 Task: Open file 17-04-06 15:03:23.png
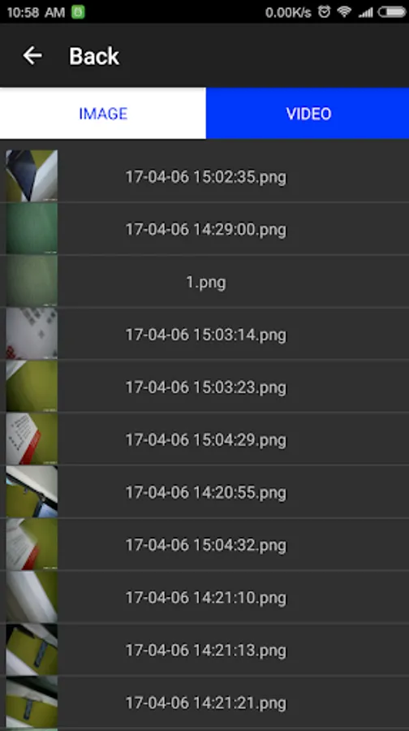204,387
